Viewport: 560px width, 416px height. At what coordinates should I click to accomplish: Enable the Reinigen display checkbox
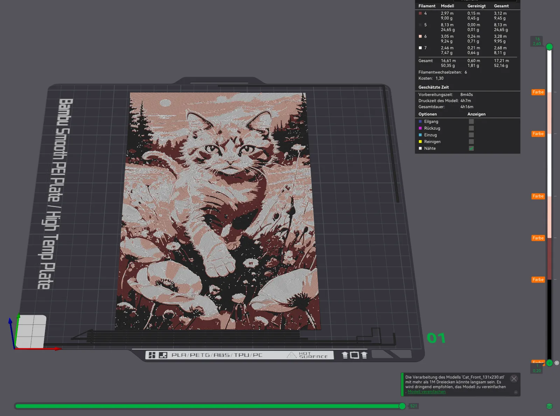coord(471,142)
